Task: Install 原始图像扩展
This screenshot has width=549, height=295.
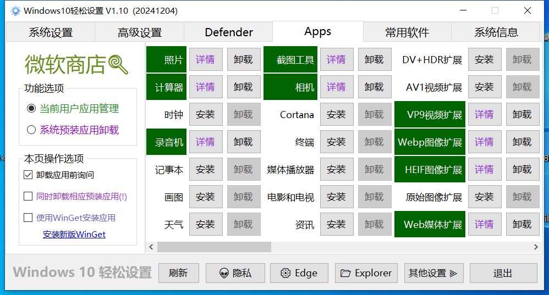Action: click(485, 197)
